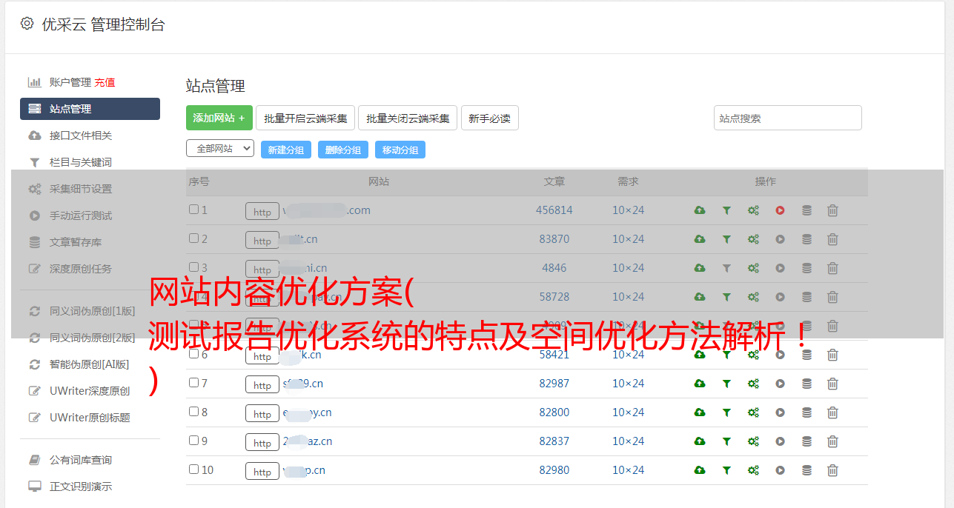Click the green 添加网站 + button
The width and height of the screenshot is (954, 508).
click(219, 118)
